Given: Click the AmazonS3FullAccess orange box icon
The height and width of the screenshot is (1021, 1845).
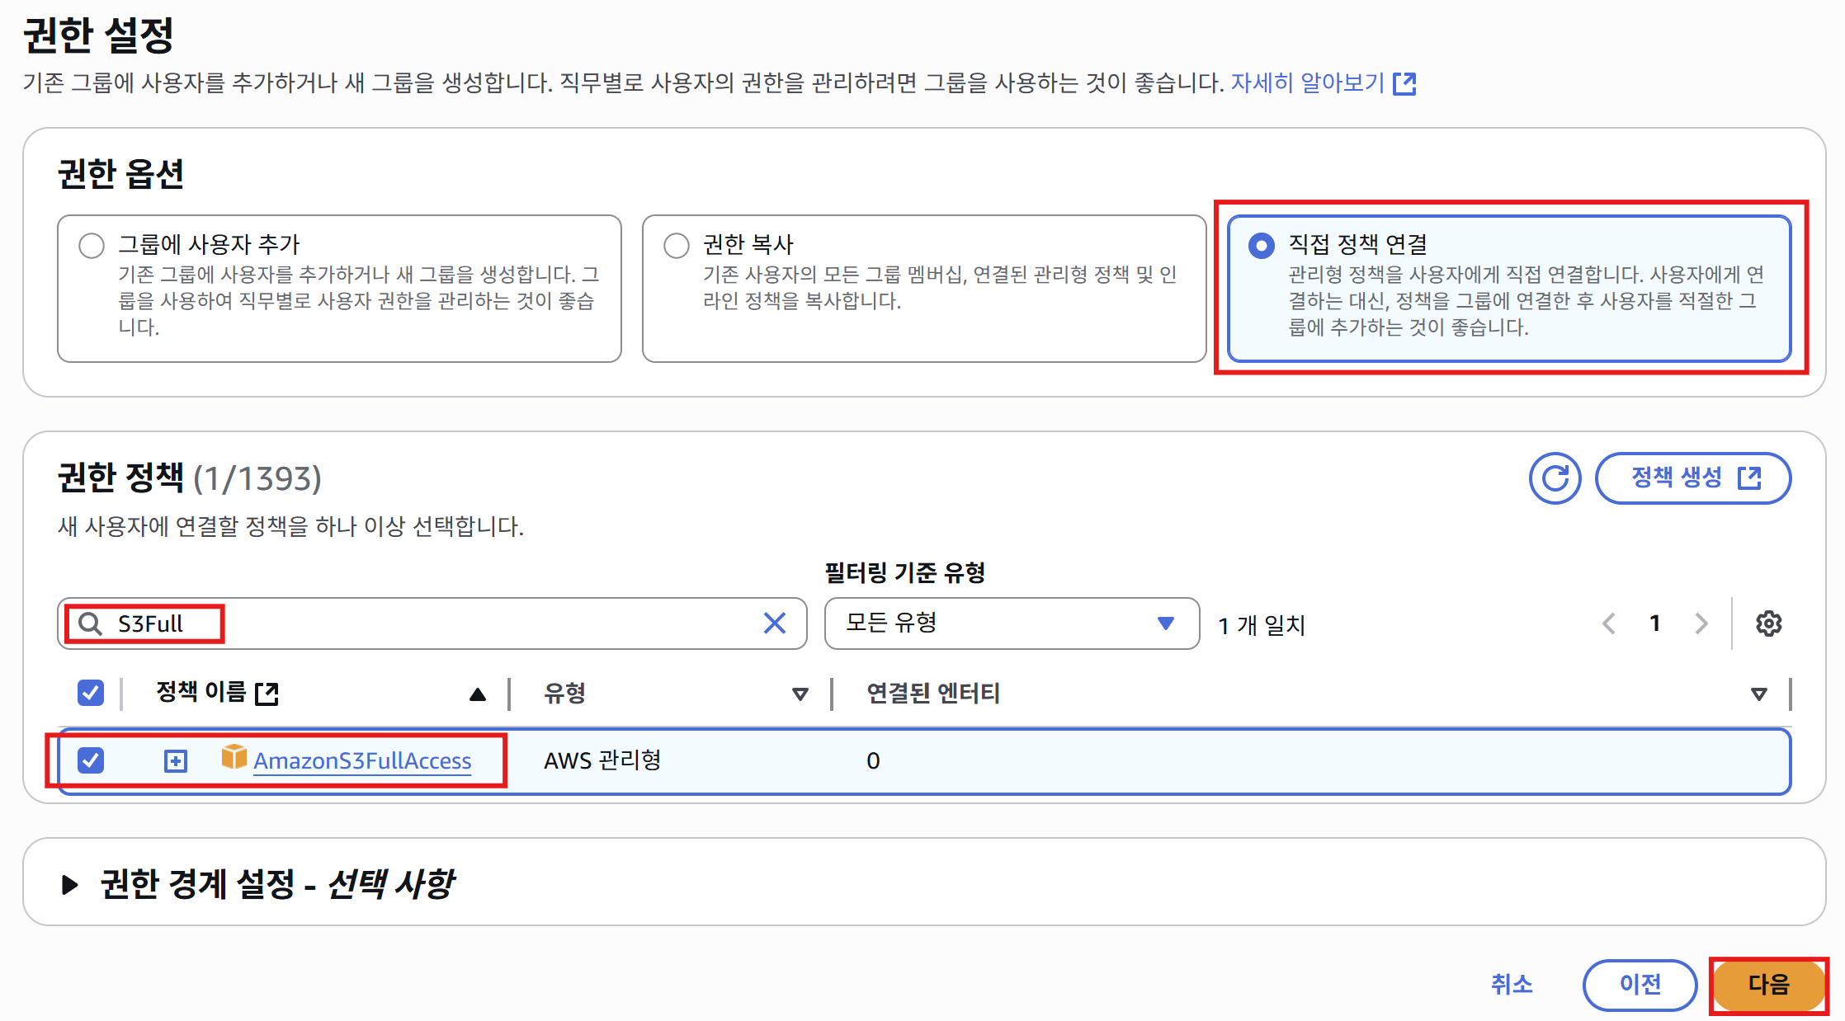Looking at the screenshot, I should (x=234, y=756).
